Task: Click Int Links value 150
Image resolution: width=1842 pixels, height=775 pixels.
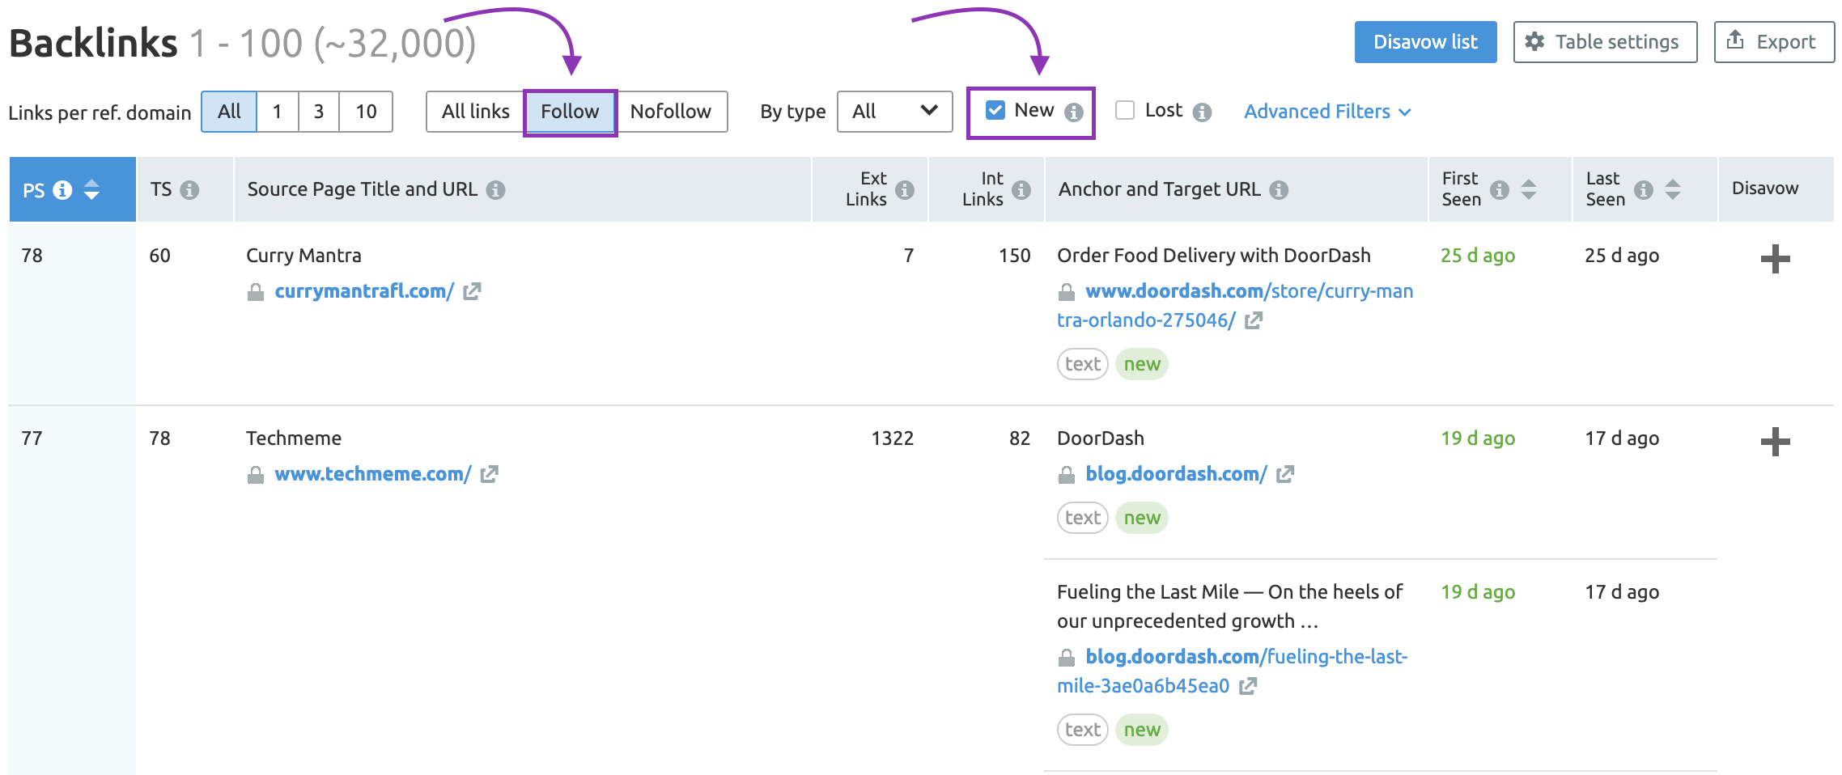Action: 1015,256
